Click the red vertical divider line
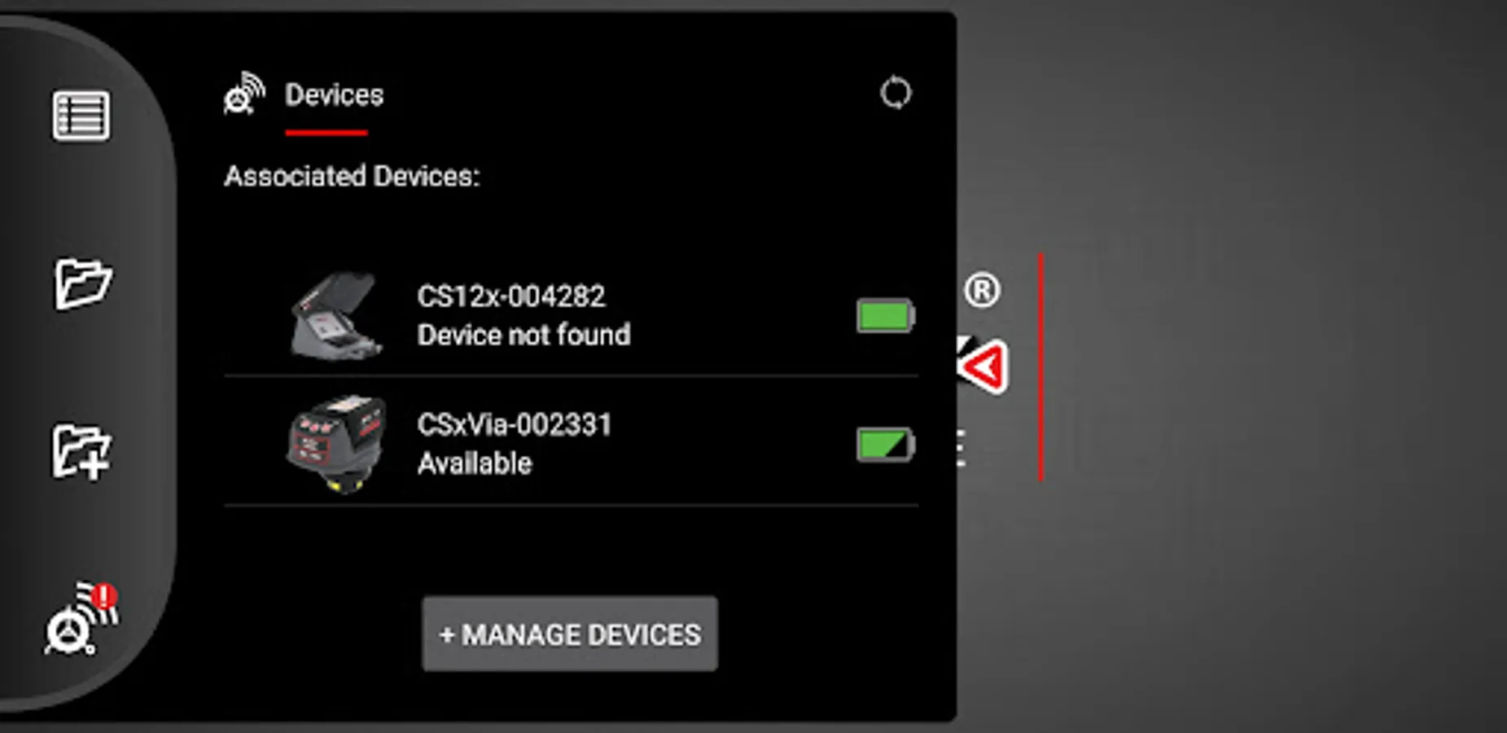This screenshot has height=733, width=1507. (1040, 367)
